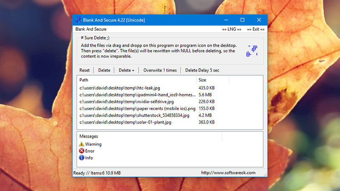Click the Messages column header
The height and width of the screenshot is (191, 340).
(x=150, y=136)
